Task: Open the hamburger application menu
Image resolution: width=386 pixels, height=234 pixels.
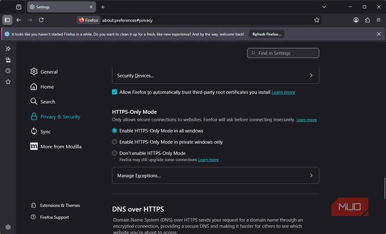Action: (379, 20)
